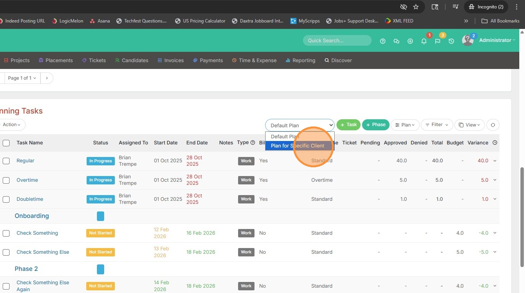
Task: Open the XML FEED bookmark
Action: coord(399,21)
